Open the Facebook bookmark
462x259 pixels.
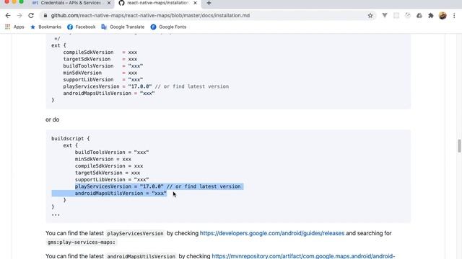click(x=82, y=27)
